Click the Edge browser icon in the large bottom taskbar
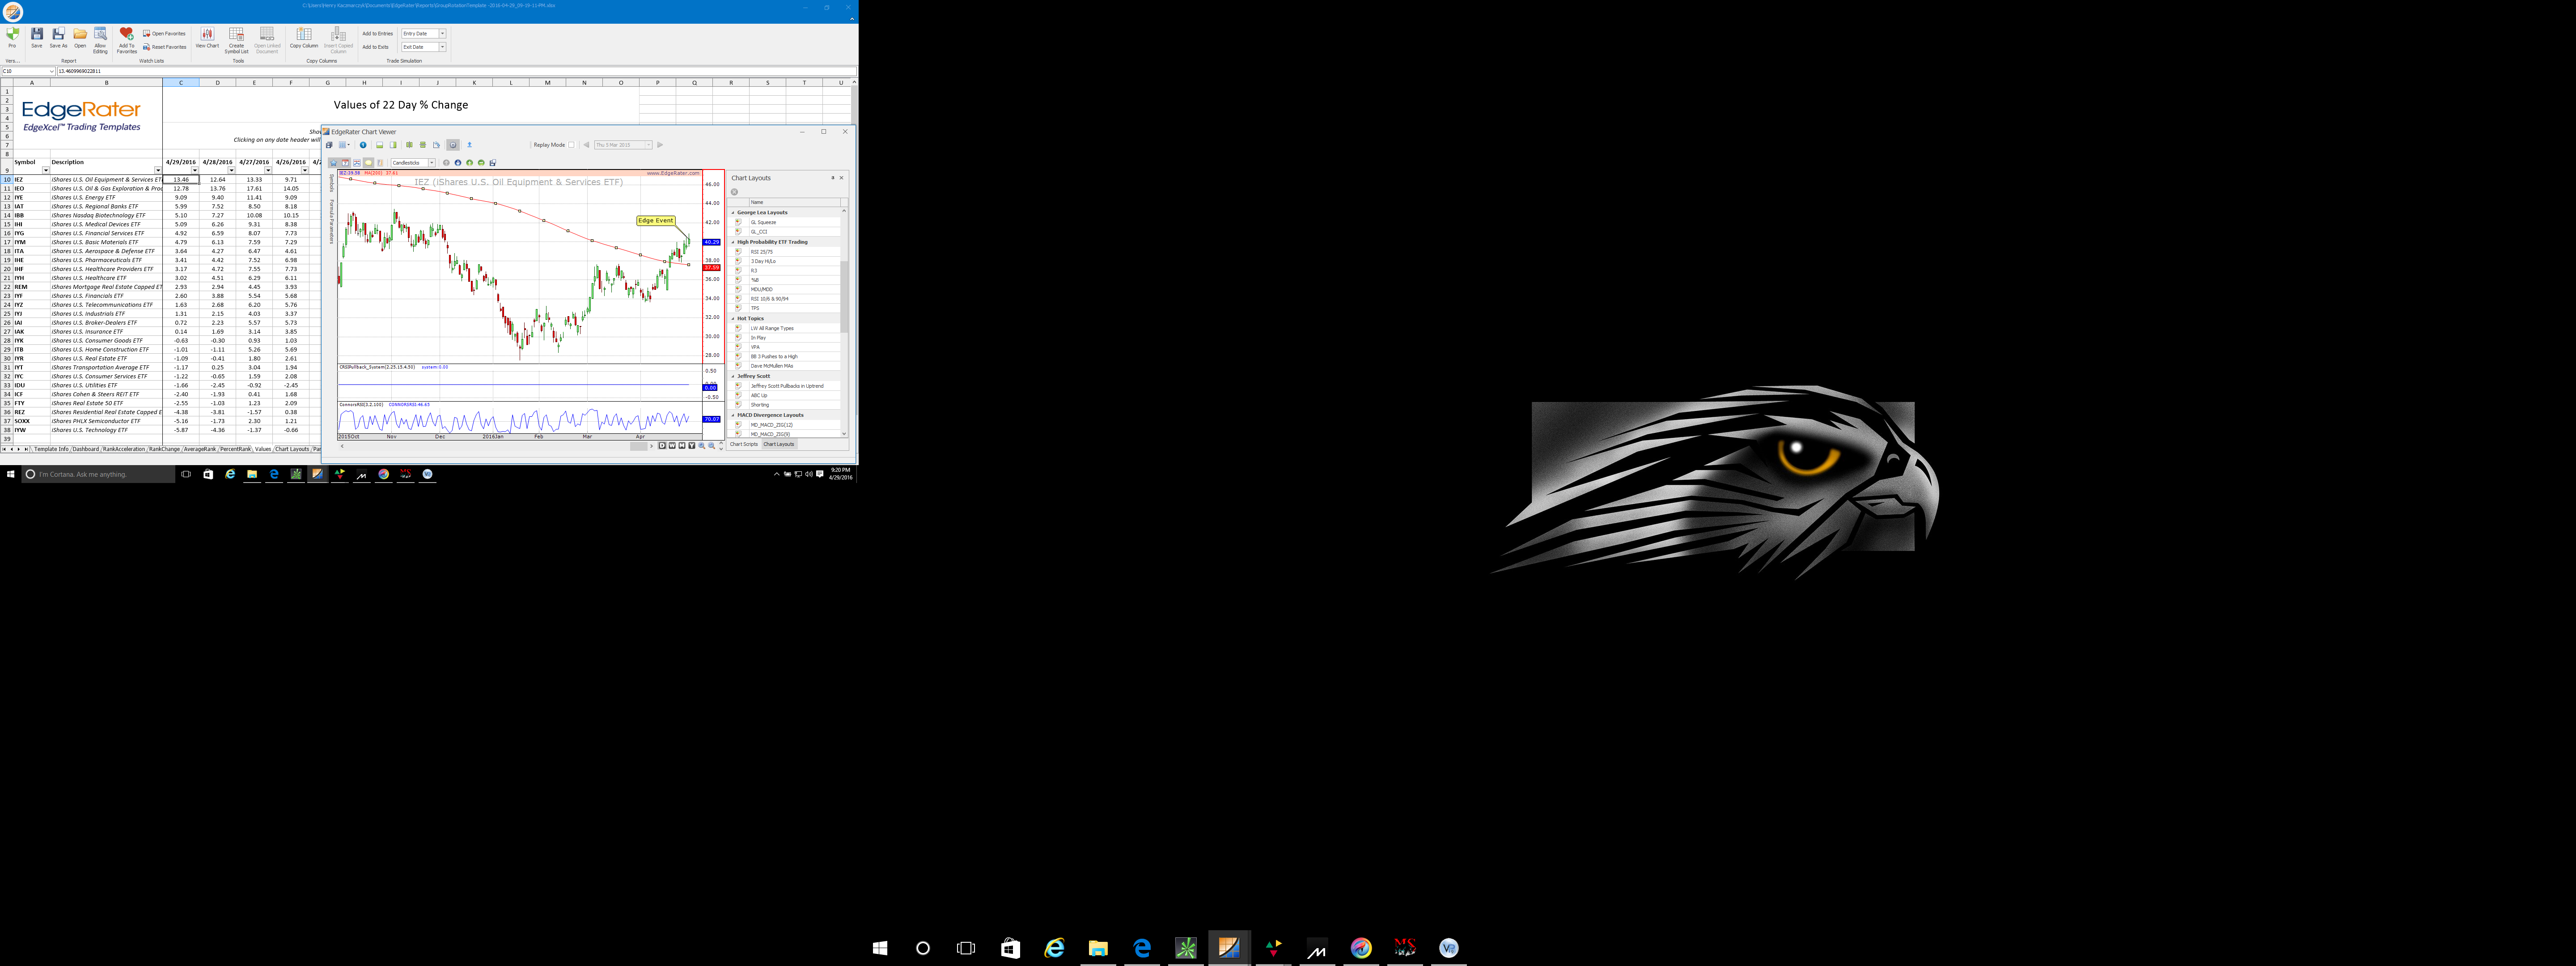The height and width of the screenshot is (966, 2576). point(1142,947)
